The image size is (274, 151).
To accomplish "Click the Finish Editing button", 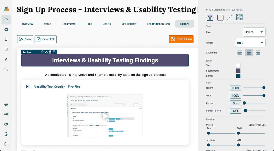I will [181, 39].
